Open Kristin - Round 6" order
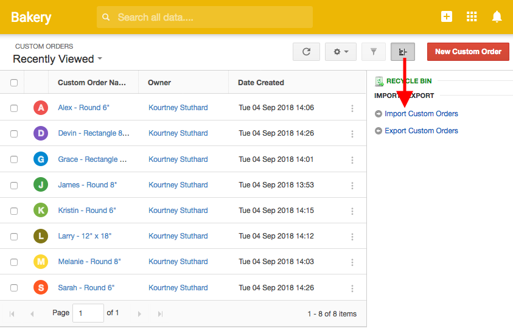This screenshot has width=513, height=328. coord(87,211)
